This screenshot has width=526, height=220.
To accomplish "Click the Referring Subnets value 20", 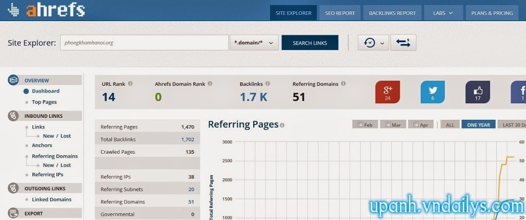I will (x=191, y=190).
